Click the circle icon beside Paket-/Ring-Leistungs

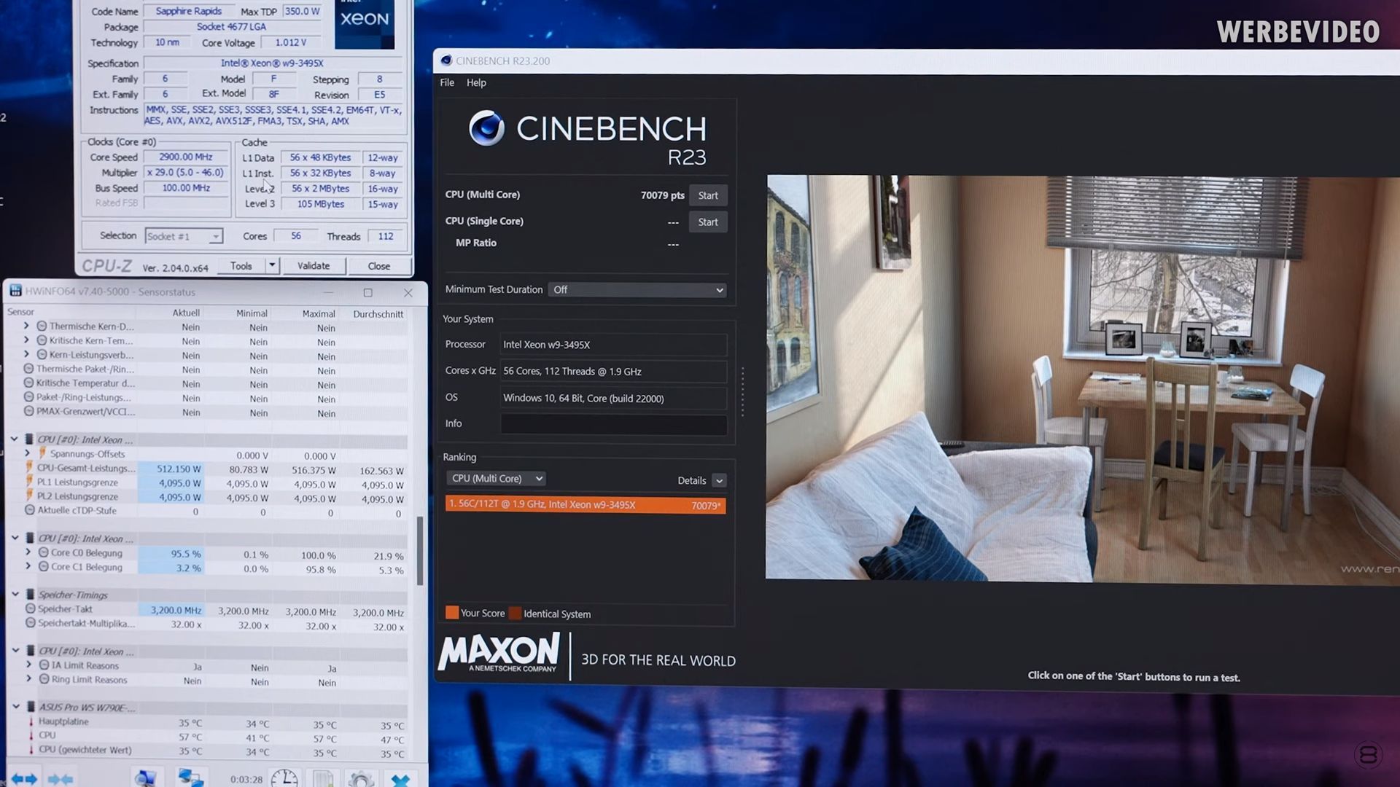pyautogui.click(x=28, y=397)
